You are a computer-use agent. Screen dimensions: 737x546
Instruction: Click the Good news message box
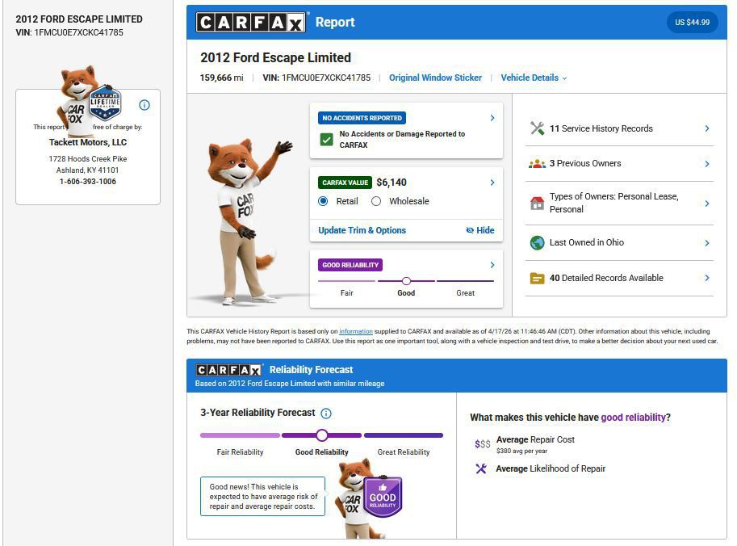262,496
